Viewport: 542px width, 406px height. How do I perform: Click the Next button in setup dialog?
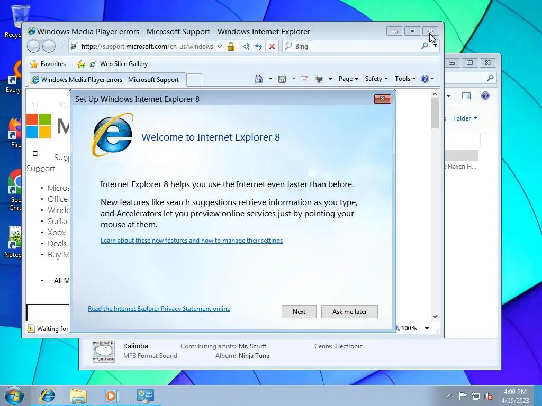click(x=299, y=311)
